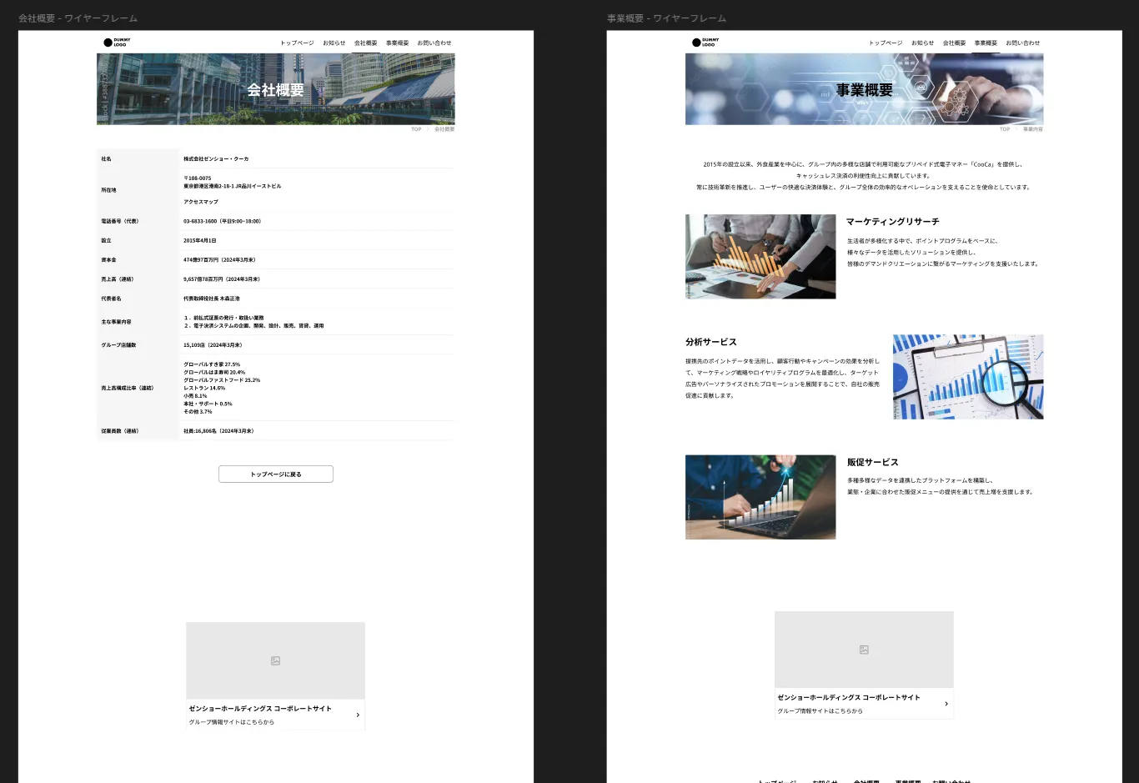
Task: Click the 代表者名 table label
Action: point(111,299)
